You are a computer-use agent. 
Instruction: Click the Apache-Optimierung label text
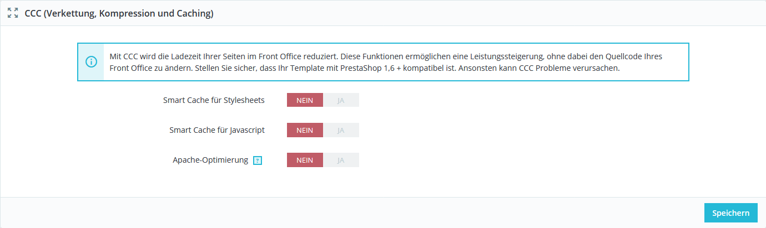210,160
